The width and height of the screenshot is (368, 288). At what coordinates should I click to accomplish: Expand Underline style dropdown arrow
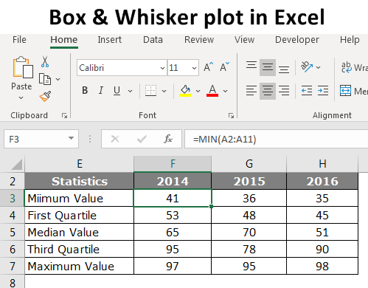pos(131,92)
